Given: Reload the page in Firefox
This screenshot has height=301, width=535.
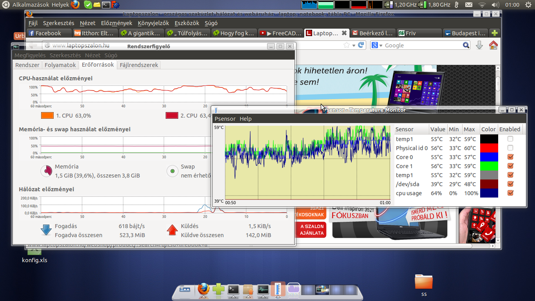Looking at the screenshot, I should (x=361, y=45).
